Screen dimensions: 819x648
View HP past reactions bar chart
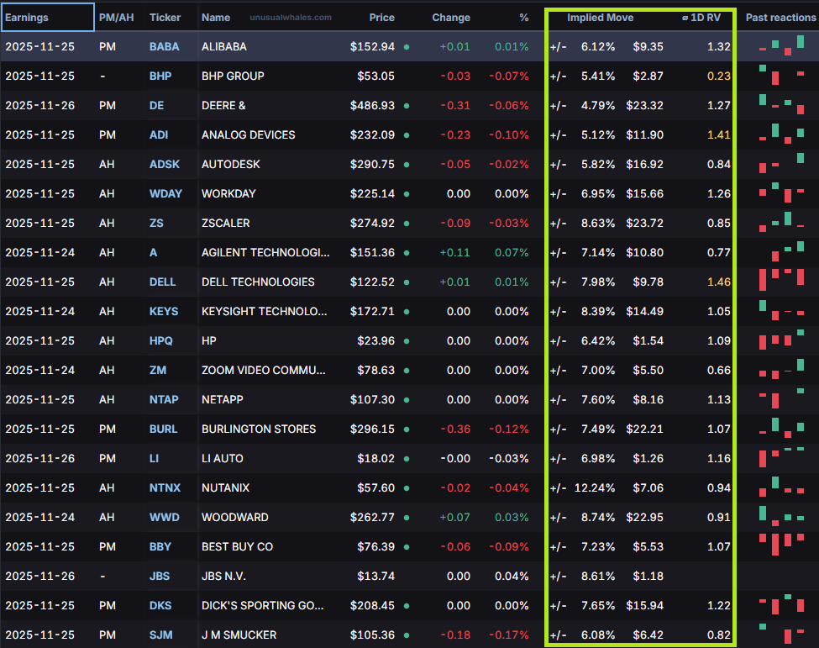pos(781,340)
